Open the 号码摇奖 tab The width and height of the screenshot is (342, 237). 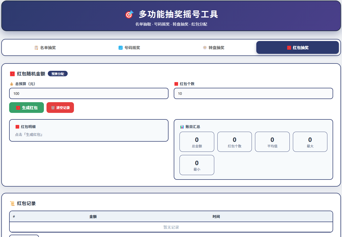(x=129, y=48)
